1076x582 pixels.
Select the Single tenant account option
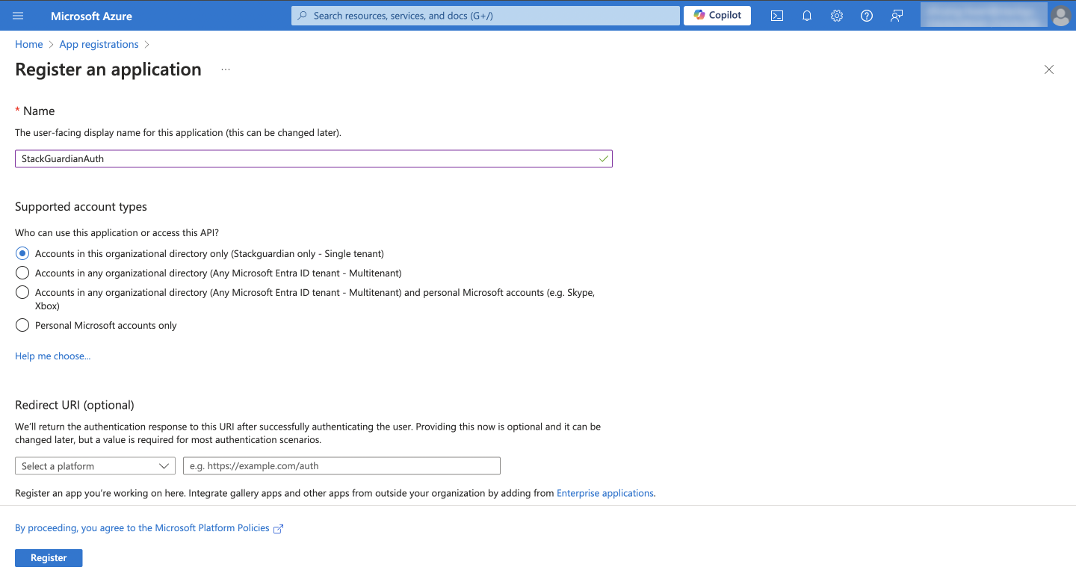[x=22, y=254]
